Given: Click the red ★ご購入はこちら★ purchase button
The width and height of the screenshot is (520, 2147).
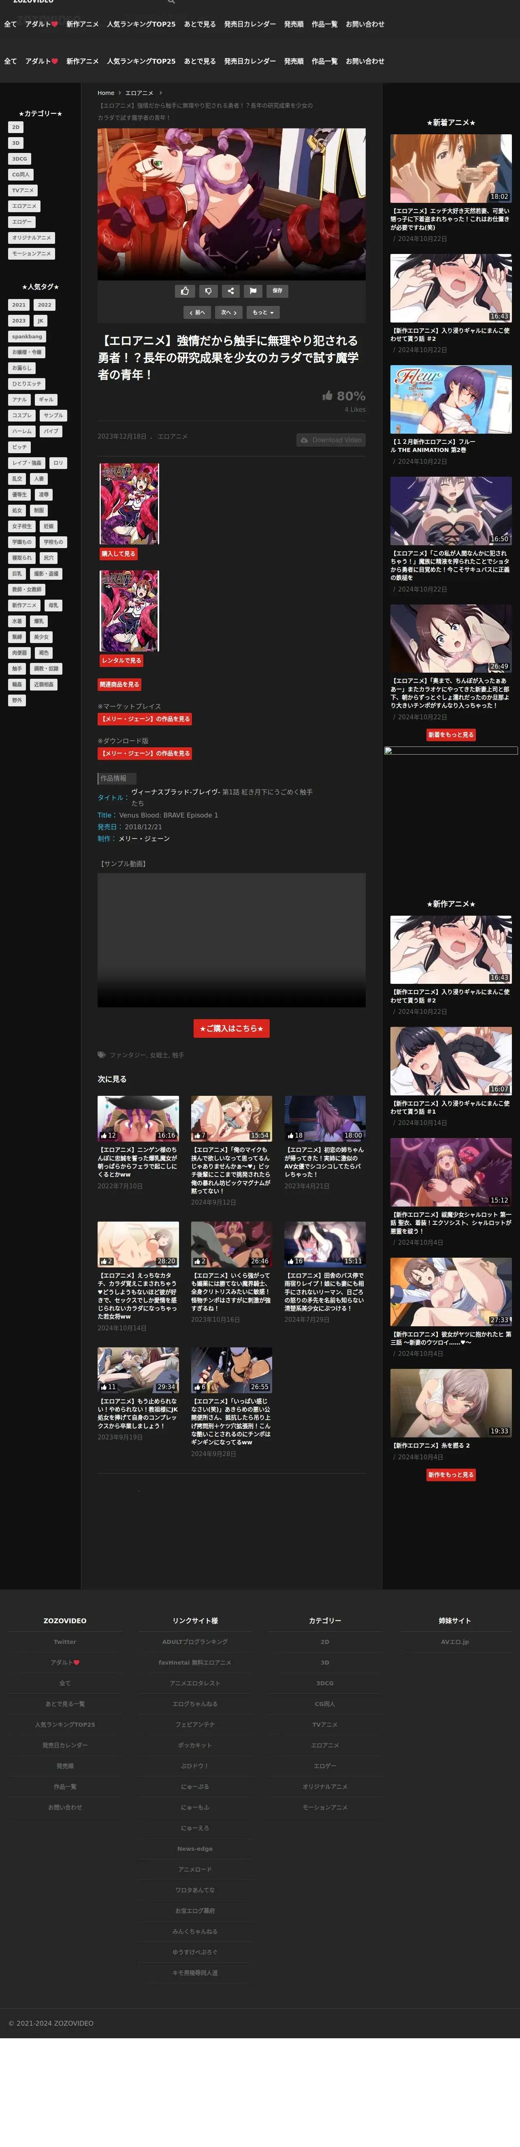Looking at the screenshot, I should point(231,1028).
